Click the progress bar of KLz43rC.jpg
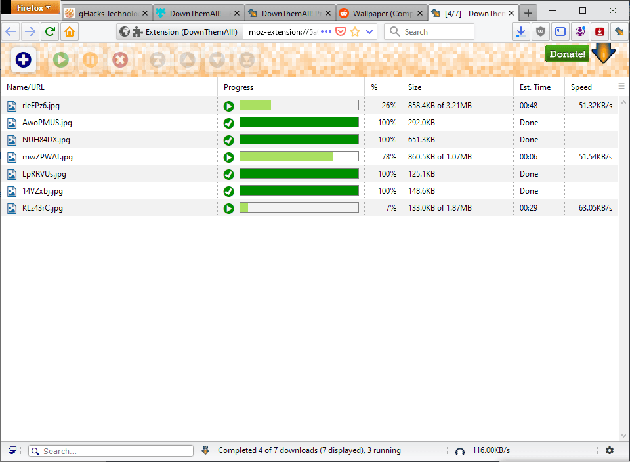This screenshot has height=462, width=630. coord(299,207)
